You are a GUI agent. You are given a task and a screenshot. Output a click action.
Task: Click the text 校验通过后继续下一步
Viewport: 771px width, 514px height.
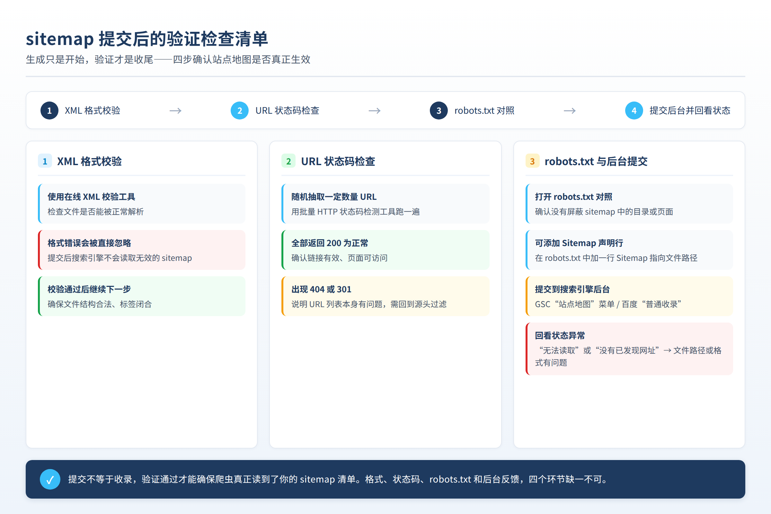tap(89, 289)
